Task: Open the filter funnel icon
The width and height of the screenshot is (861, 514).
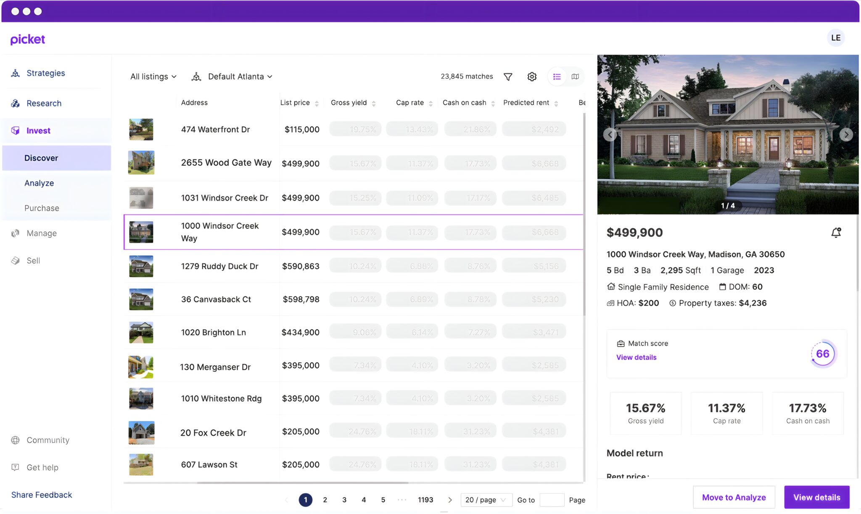Action: [508, 77]
